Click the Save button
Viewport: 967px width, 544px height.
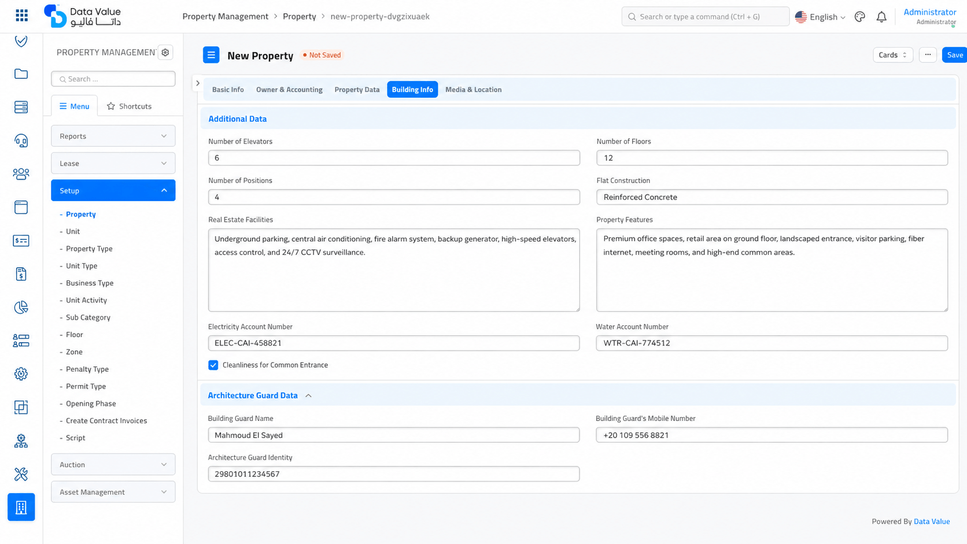pyautogui.click(x=955, y=55)
